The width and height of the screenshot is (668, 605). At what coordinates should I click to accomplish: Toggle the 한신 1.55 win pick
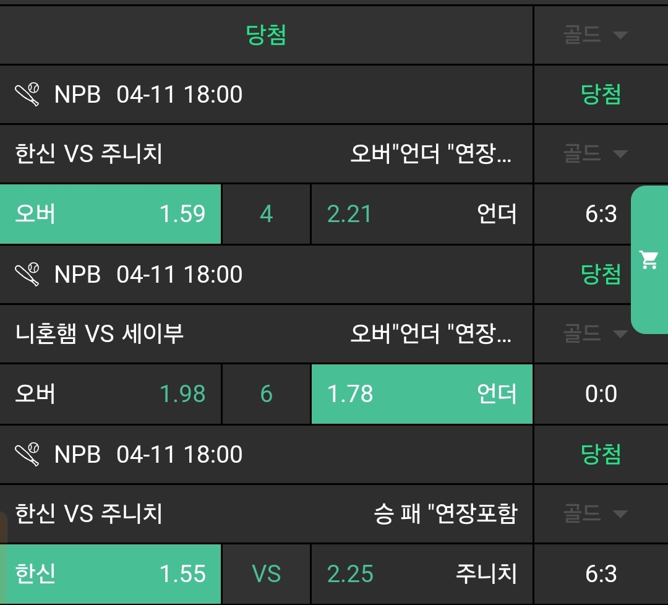(x=110, y=573)
